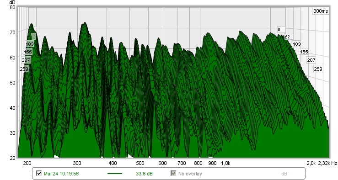Click the 2,0k frequency axis label
Viewport: 338px width, 180px height.
311,163
